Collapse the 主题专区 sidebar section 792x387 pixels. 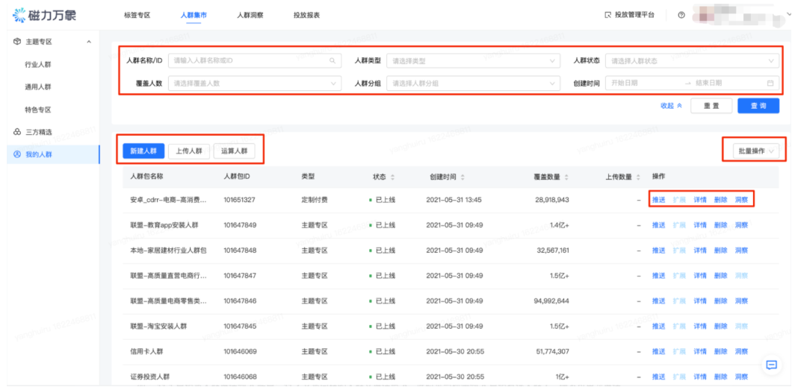[x=89, y=42]
